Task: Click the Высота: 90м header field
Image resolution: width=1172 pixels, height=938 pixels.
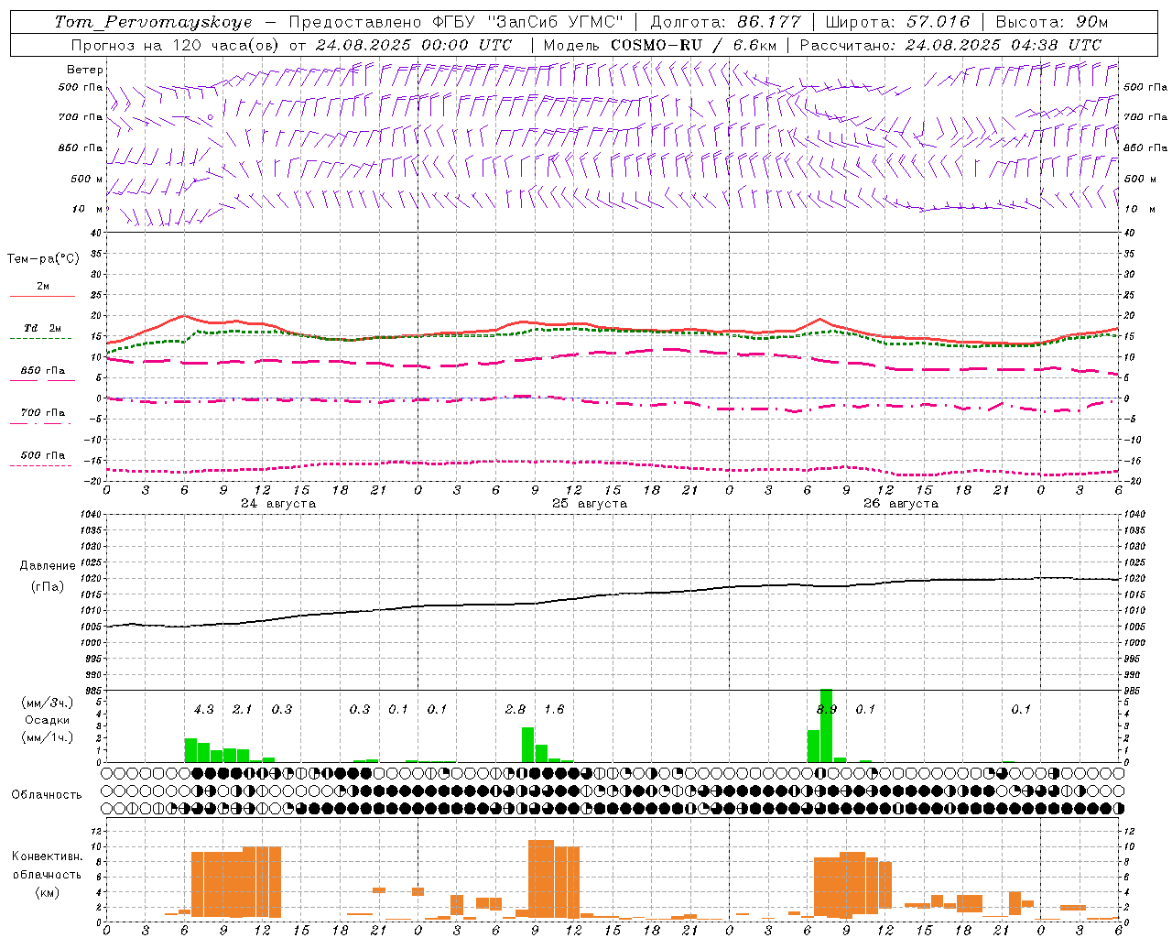Action: (1051, 22)
